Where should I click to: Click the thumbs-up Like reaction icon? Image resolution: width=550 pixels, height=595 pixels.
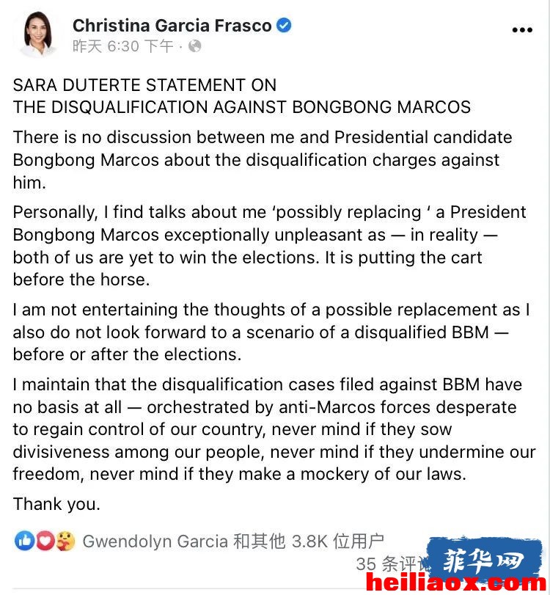24,541
